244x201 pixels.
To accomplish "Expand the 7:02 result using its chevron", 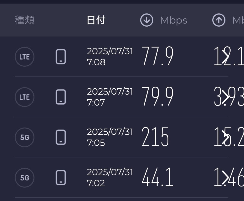I will point(226,178).
